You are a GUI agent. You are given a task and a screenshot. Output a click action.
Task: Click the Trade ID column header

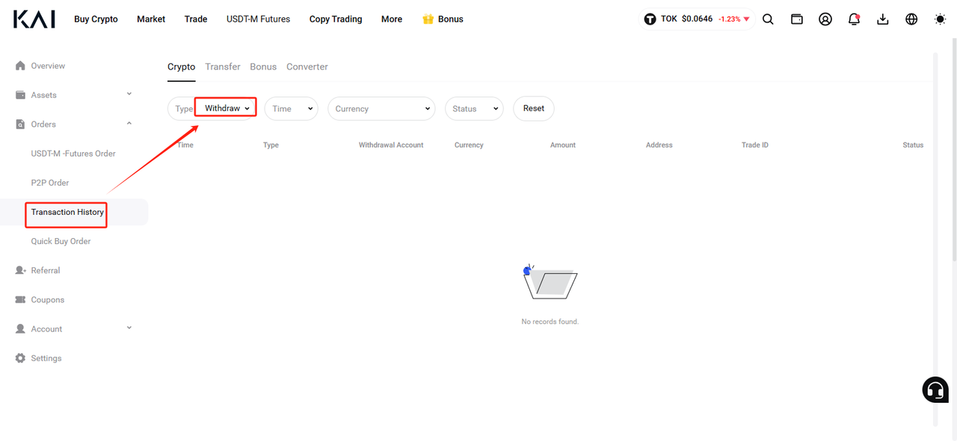pos(755,145)
